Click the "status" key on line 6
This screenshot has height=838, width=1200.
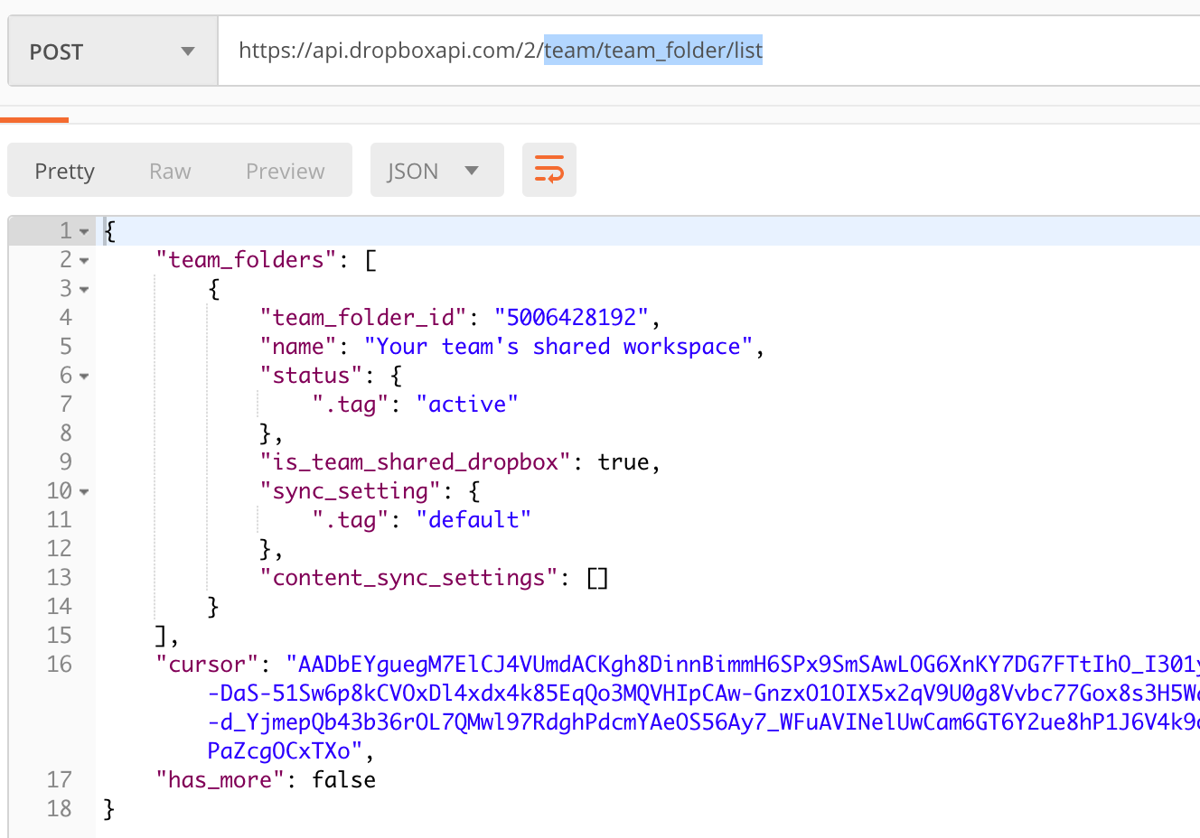click(x=311, y=376)
